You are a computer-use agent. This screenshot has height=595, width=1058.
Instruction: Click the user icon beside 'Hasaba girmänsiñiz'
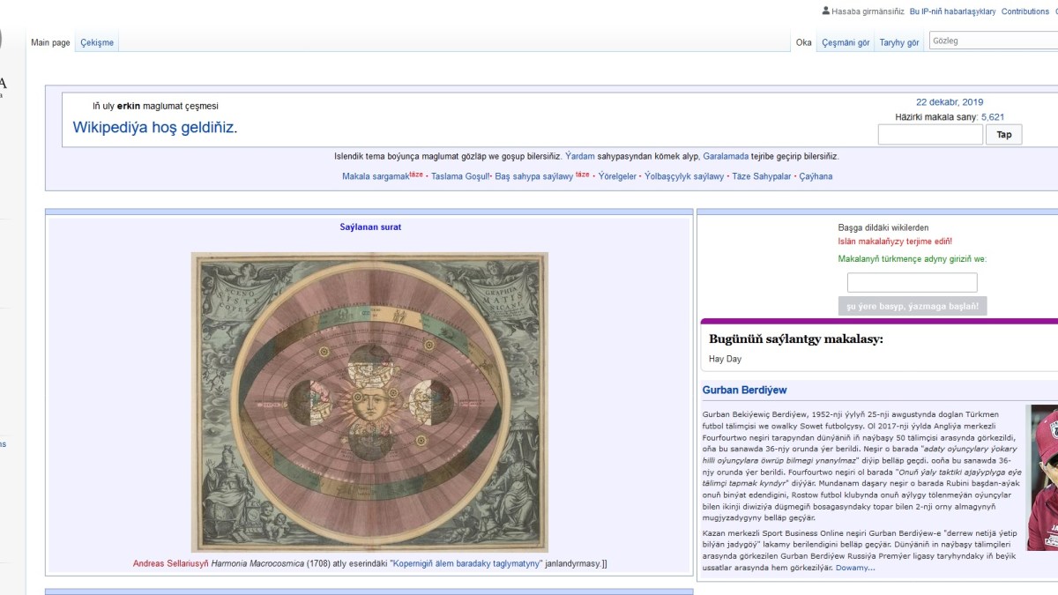(826, 11)
